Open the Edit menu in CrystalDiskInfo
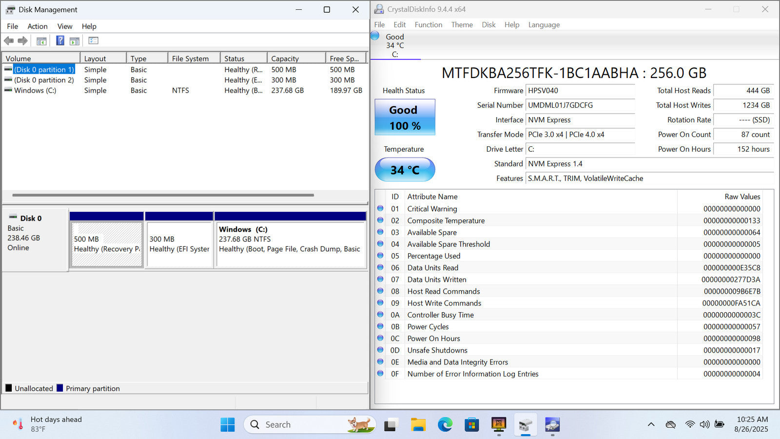Image resolution: width=780 pixels, height=439 pixels. click(x=400, y=24)
